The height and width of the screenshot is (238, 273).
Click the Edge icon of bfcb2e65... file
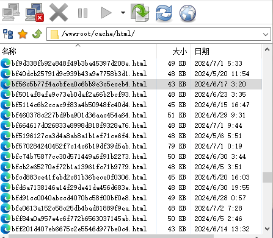[5, 167]
